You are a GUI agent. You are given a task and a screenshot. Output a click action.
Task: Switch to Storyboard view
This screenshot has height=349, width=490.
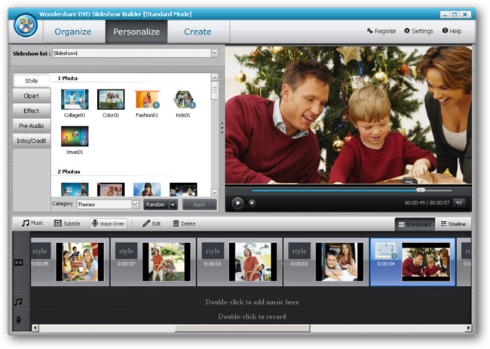415,224
